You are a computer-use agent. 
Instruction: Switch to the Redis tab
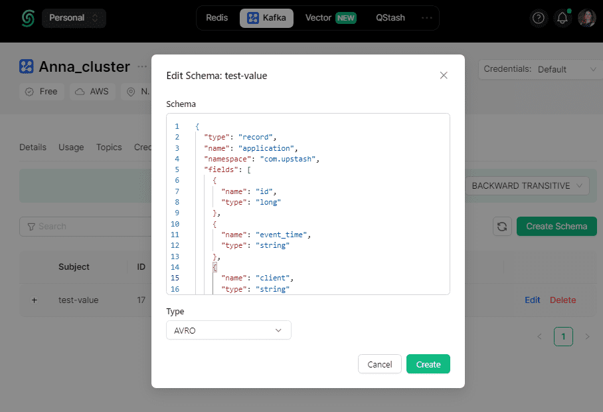click(217, 18)
